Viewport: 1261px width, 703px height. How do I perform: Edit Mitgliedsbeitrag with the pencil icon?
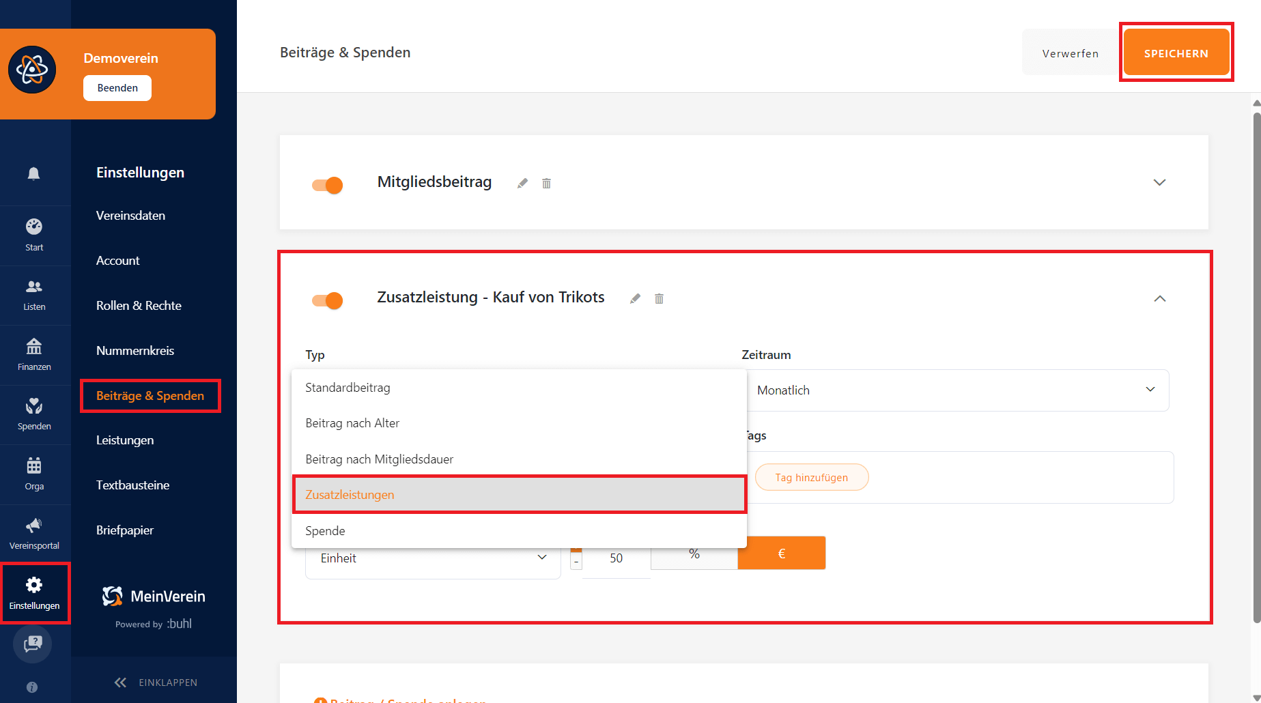(522, 183)
